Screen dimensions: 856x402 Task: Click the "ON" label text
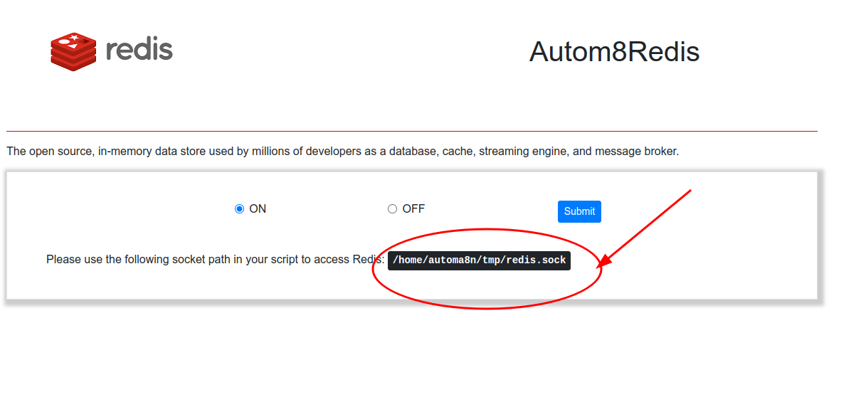258,209
